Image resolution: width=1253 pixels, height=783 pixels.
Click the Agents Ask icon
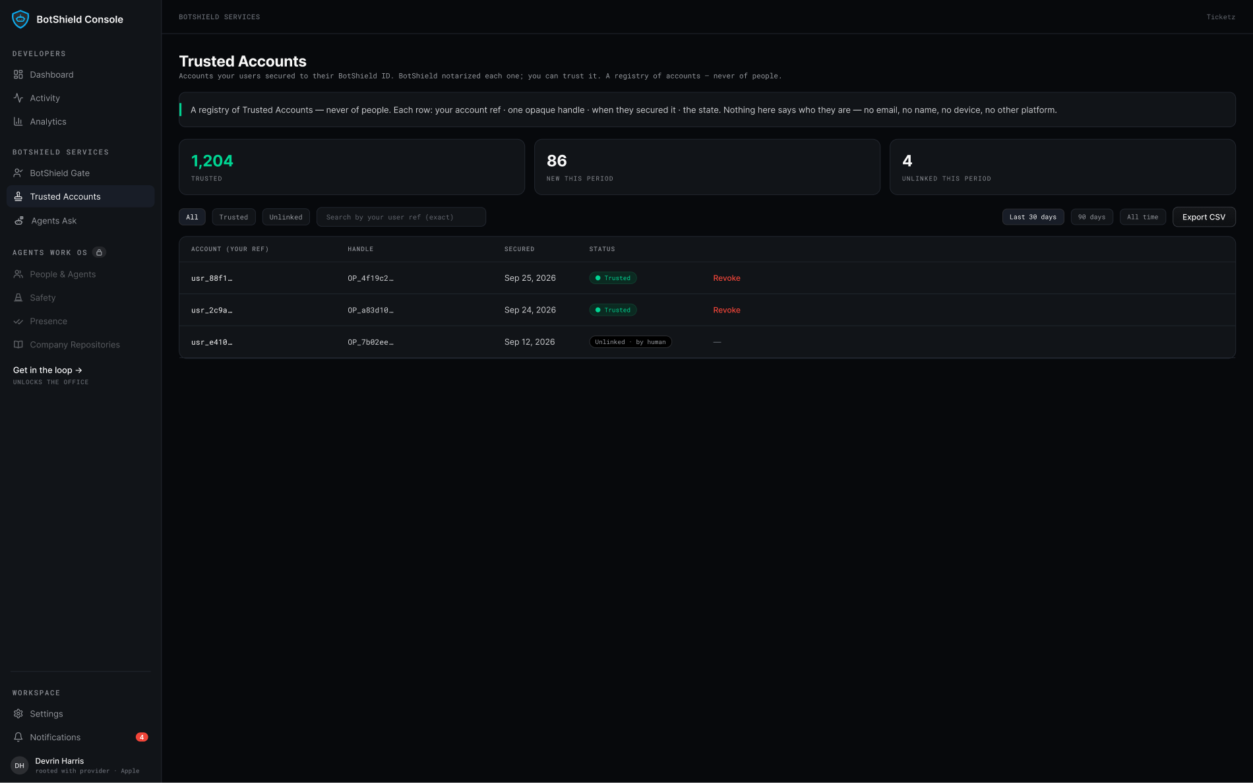coord(19,221)
